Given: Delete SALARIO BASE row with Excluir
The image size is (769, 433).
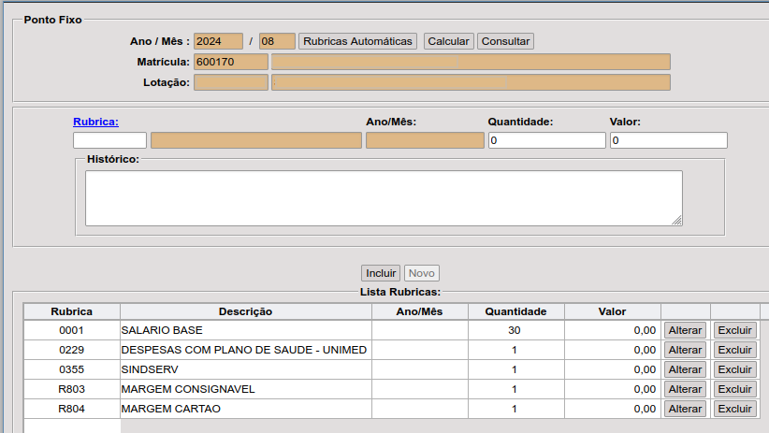Looking at the screenshot, I should 734,330.
